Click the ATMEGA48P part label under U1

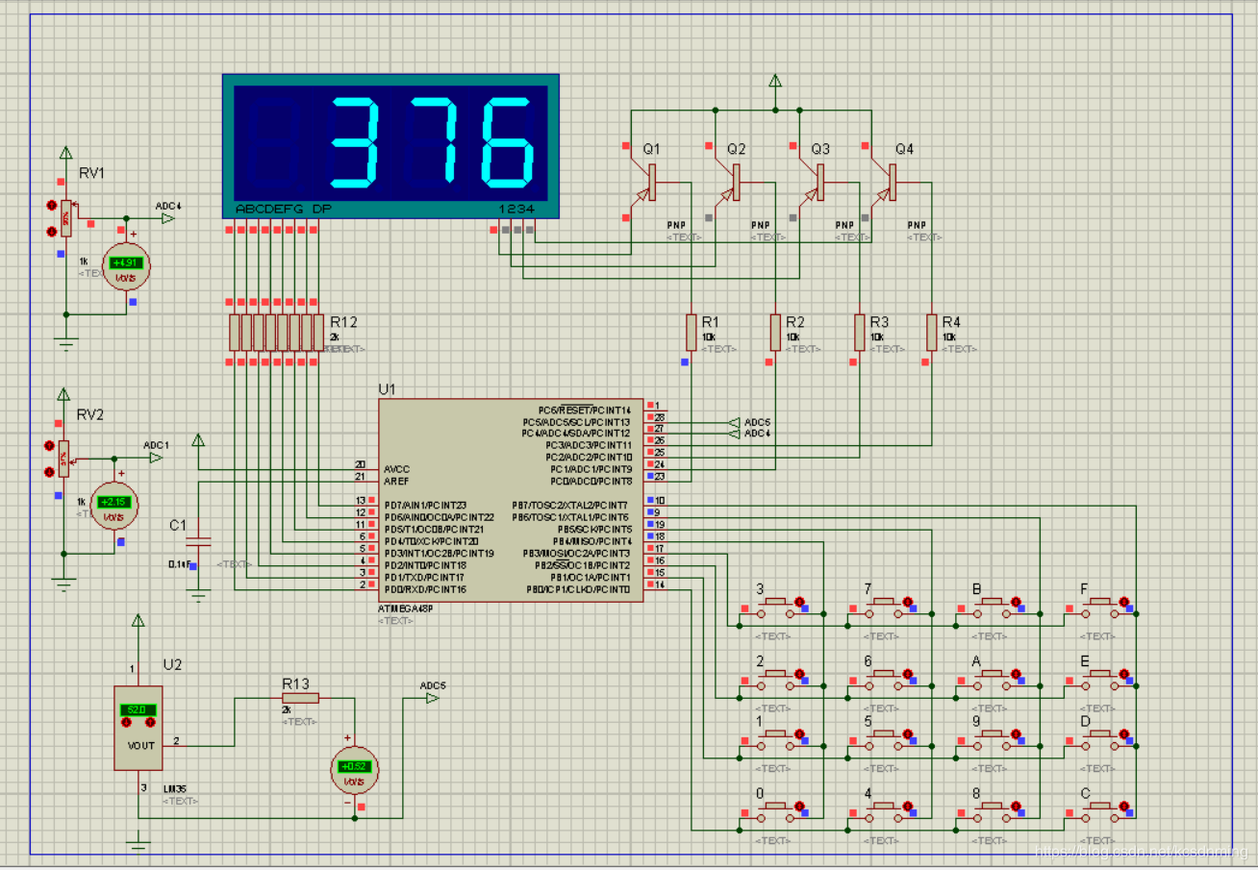click(407, 610)
